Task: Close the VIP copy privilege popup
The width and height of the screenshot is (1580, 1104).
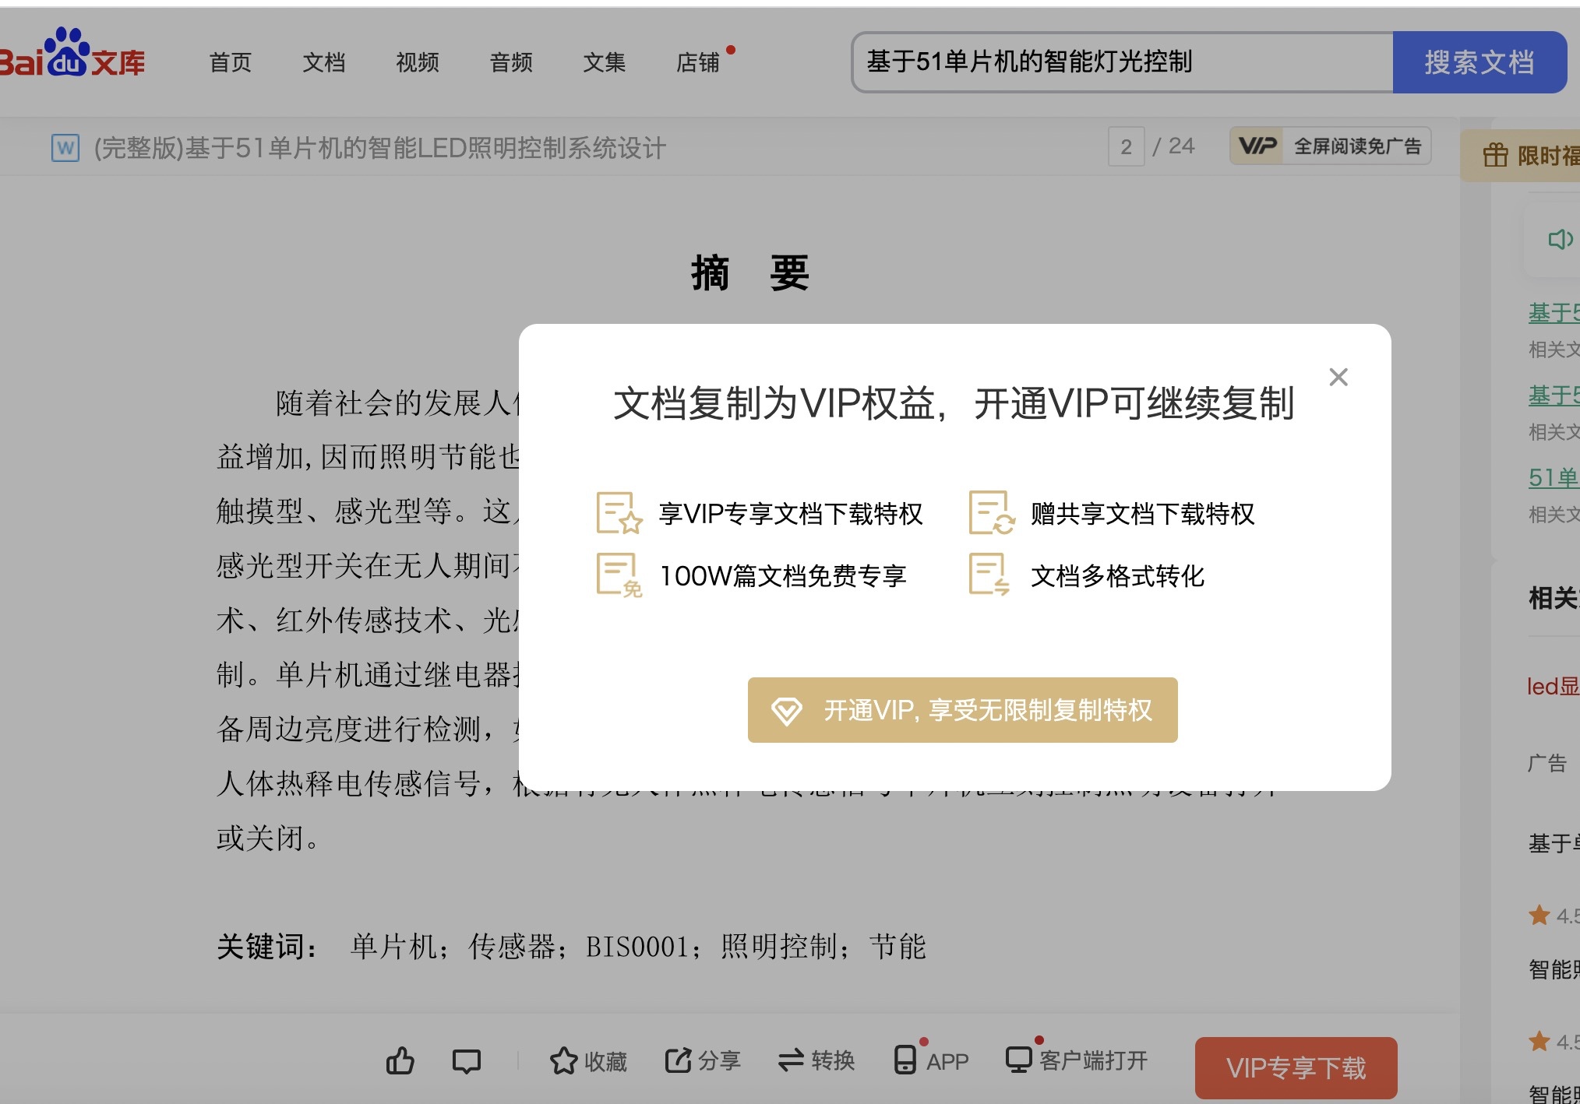Action: pos(1338,377)
